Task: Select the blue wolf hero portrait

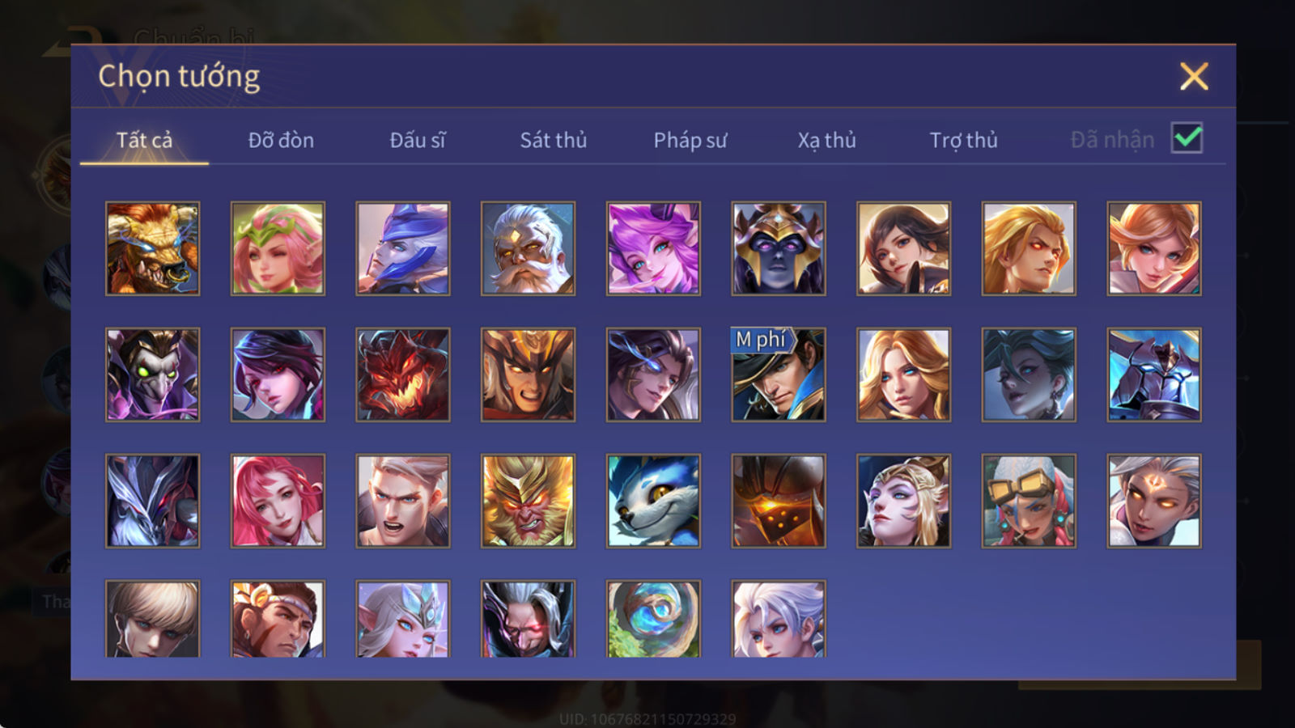Action: (653, 501)
